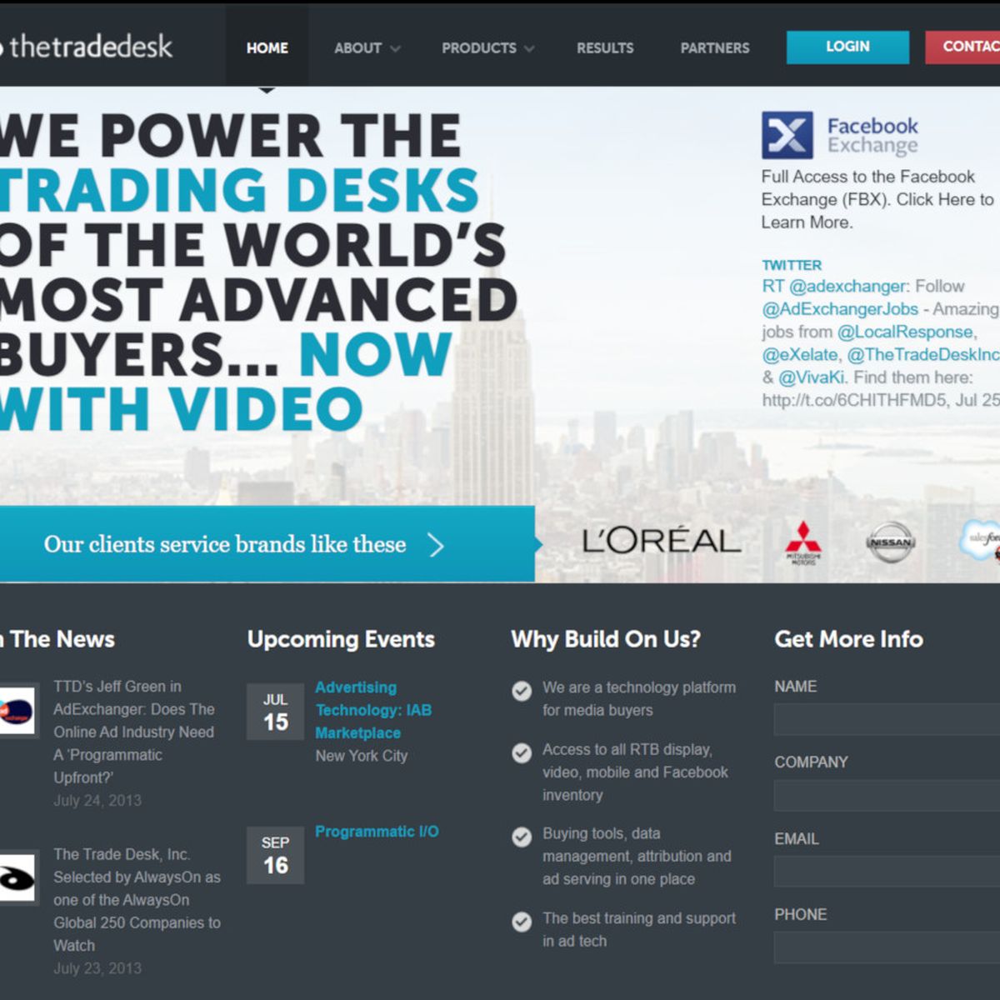
Task: Open the @VivaKi Twitter link
Action: pos(812,377)
